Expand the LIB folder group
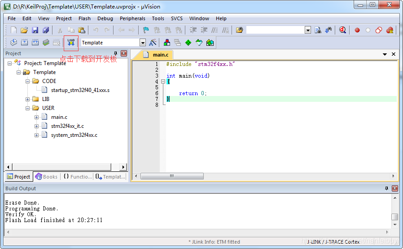 click(x=27, y=99)
